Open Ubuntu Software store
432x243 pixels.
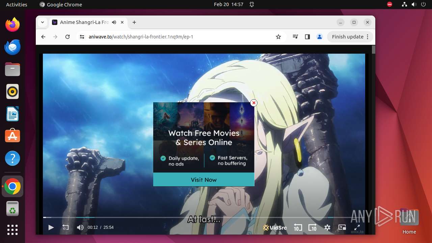pos(12,136)
